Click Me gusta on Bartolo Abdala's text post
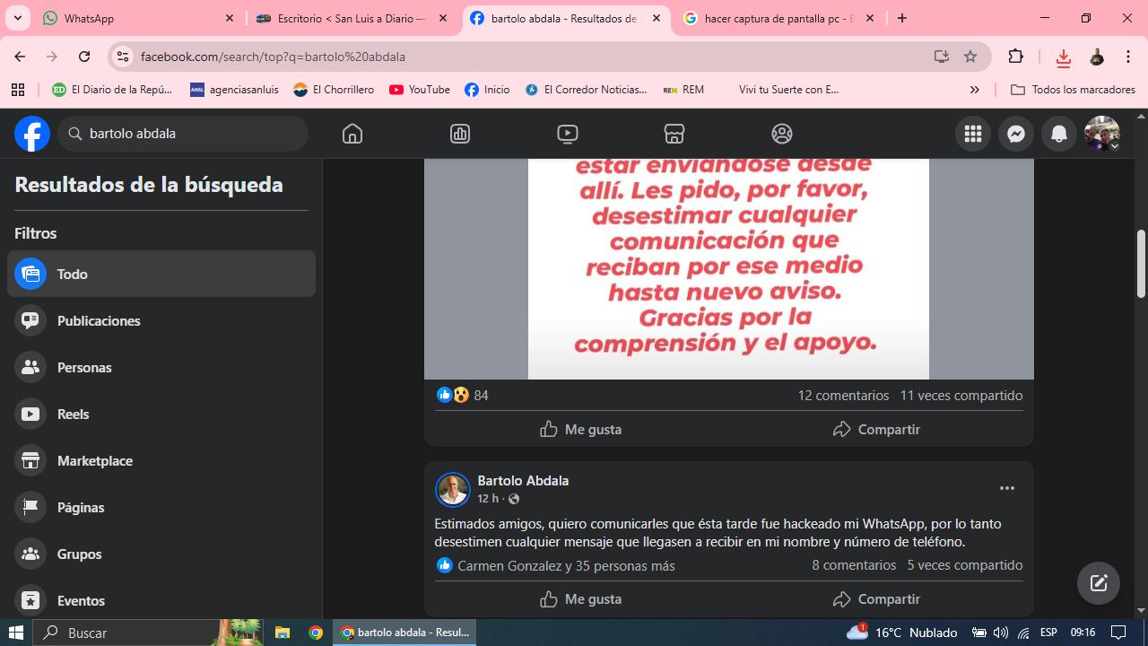 (x=580, y=598)
